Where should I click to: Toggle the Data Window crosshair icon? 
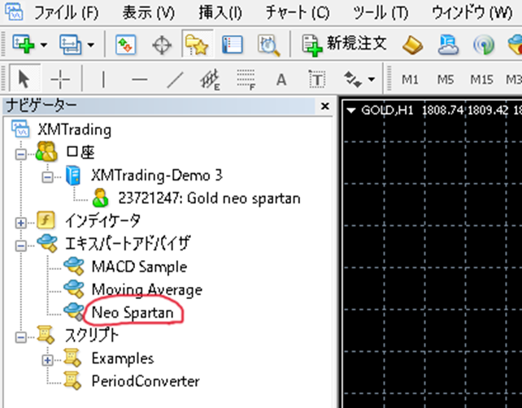[162, 45]
